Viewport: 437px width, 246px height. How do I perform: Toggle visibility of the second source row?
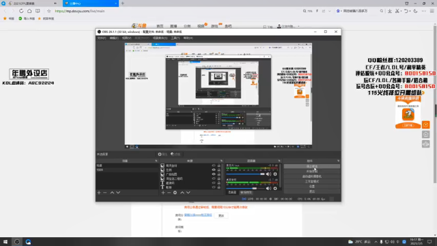click(x=214, y=170)
